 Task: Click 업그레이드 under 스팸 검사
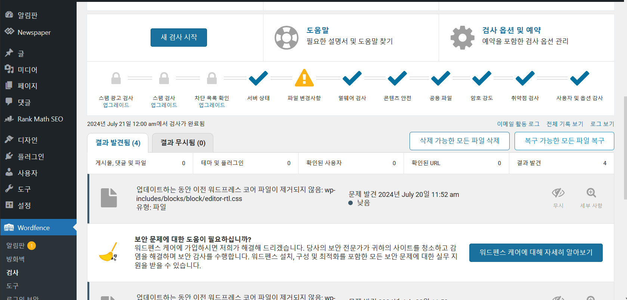(x=164, y=105)
